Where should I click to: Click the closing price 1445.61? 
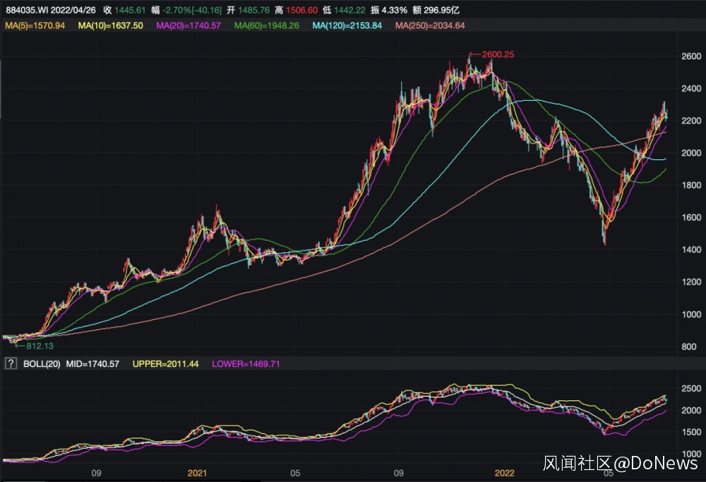pos(130,10)
